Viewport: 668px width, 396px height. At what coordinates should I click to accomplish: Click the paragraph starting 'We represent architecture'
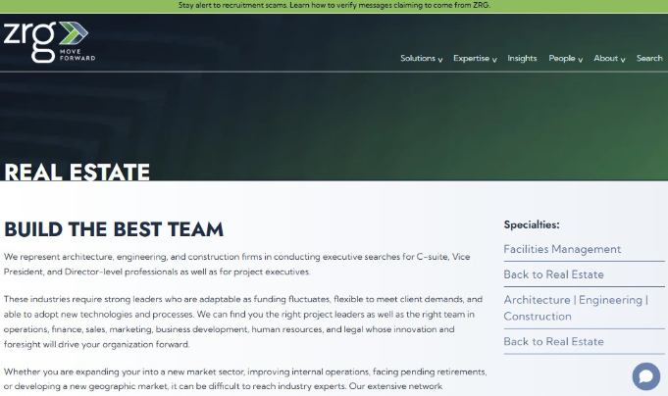point(236,264)
